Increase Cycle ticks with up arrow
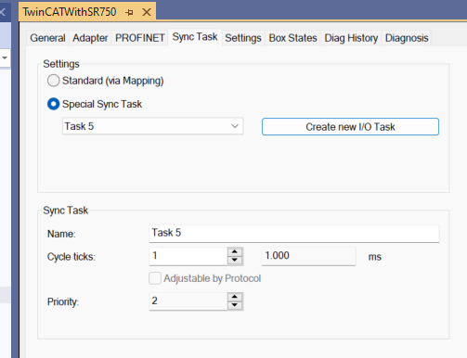The image size is (467, 358). (235, 251)
